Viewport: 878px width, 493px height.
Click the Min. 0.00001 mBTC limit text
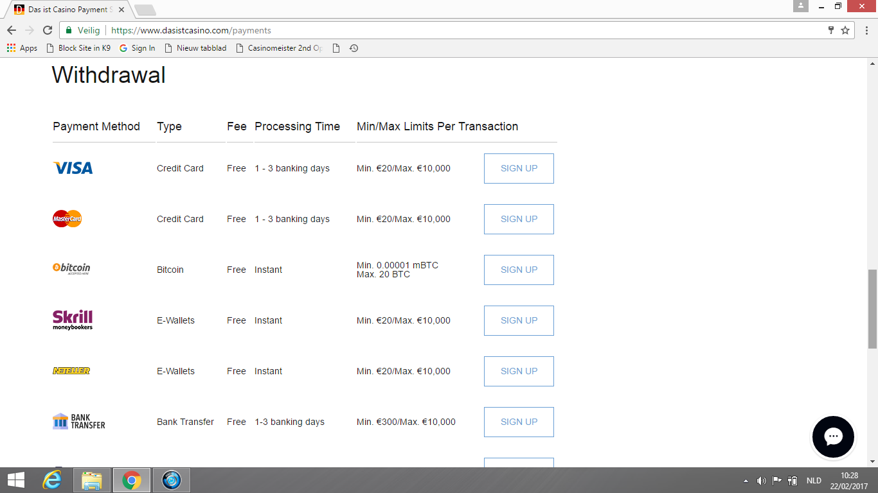[x=397, y=265]
